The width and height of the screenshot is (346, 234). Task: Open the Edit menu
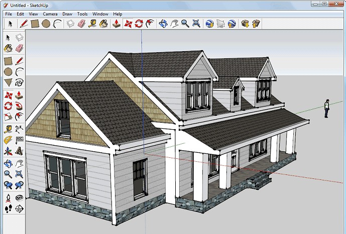click(20, 14)
